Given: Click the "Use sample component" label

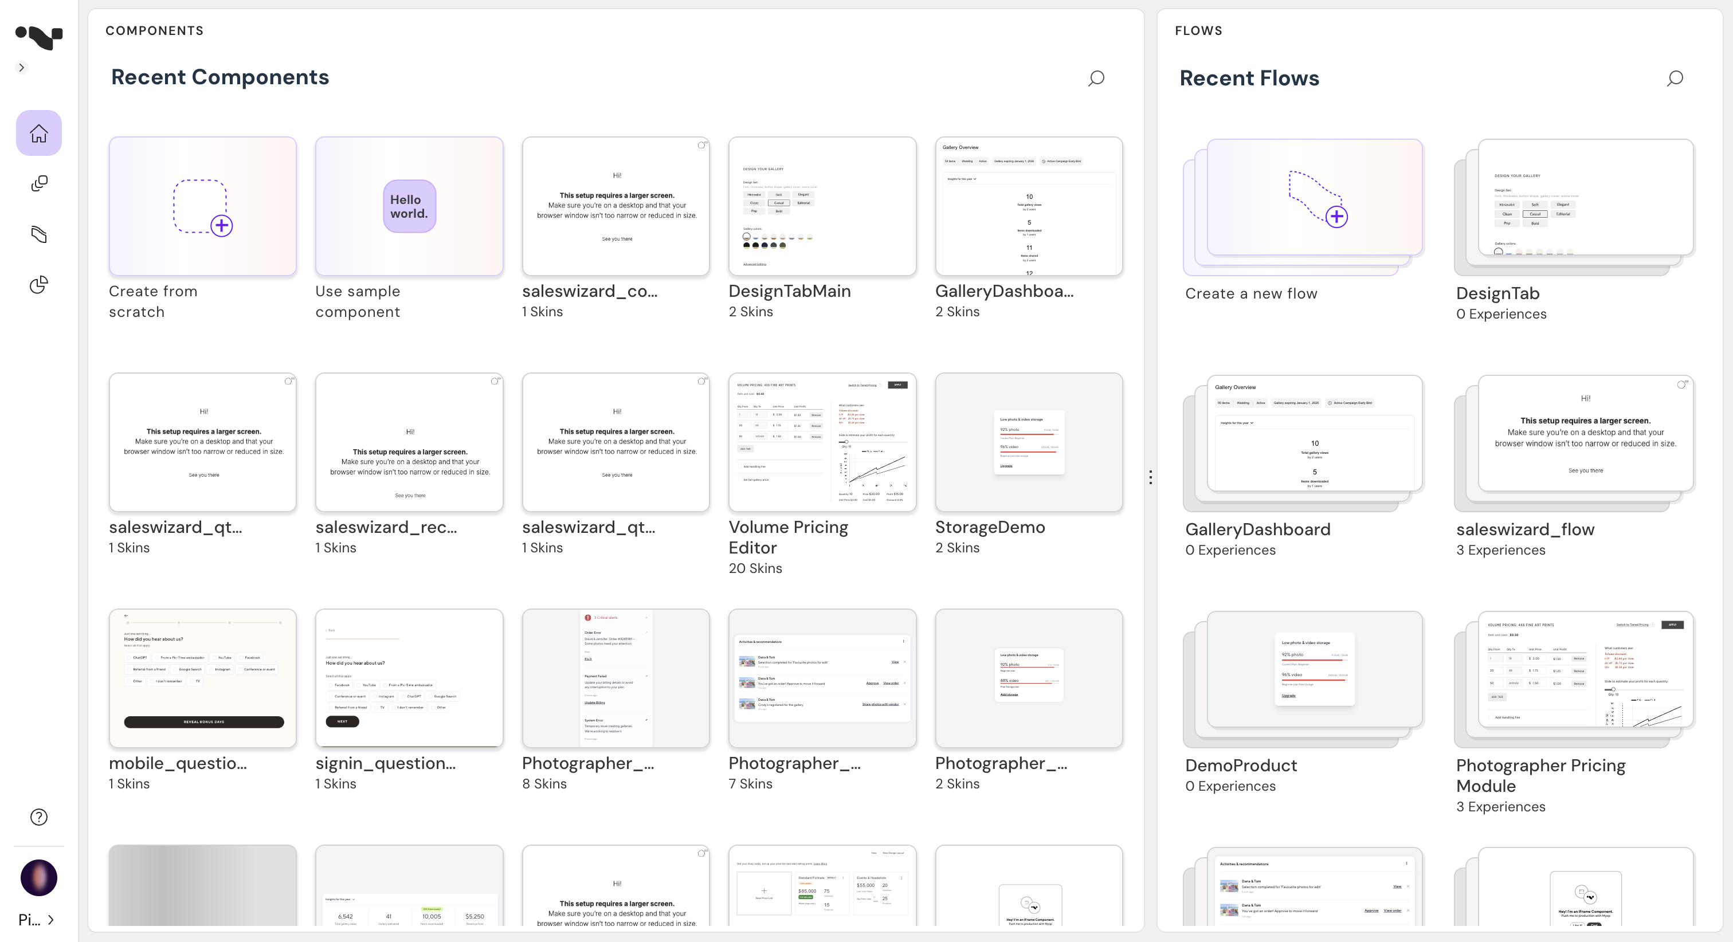Looking at the screenshot, I should coord(358,301).
